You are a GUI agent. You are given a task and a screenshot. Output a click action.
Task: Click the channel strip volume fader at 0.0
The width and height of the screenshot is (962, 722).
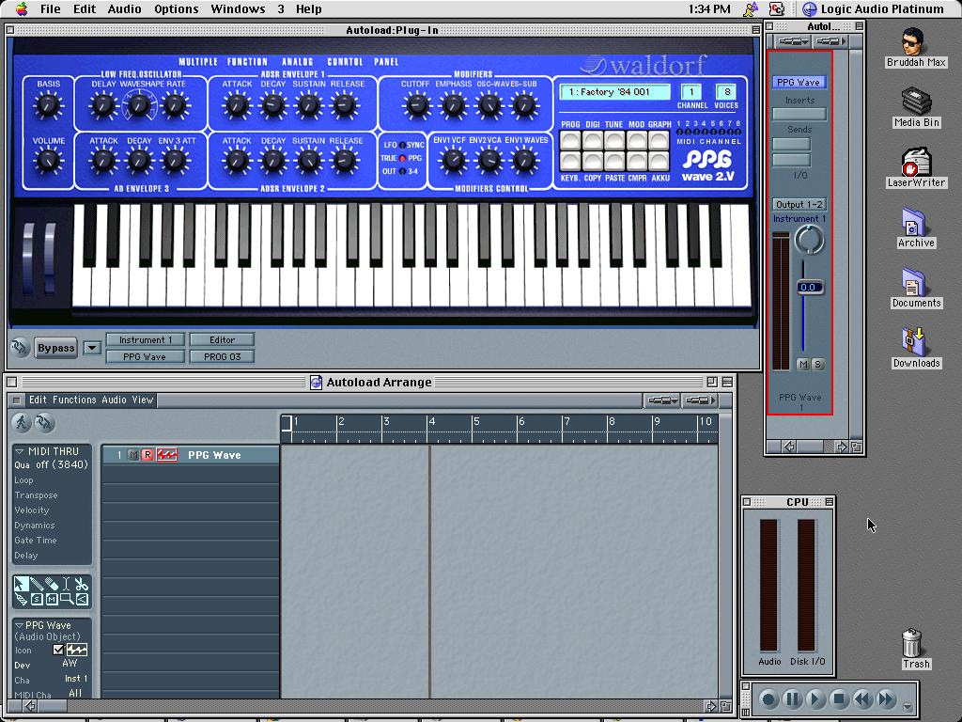tap(809, 288)
